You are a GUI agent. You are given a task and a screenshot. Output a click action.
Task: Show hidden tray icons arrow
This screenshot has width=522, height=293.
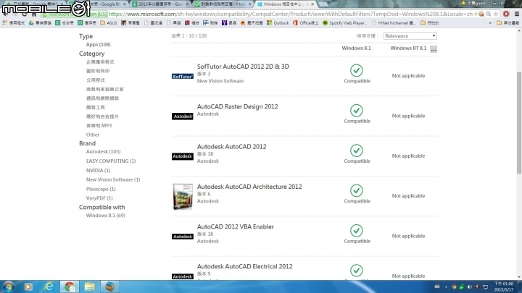[446, 287]
